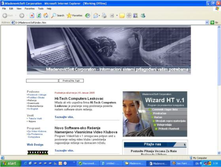Viewport: 221px width, 167px height.
Task: Edit the page with the Word icon
Action: click(112, 16)
